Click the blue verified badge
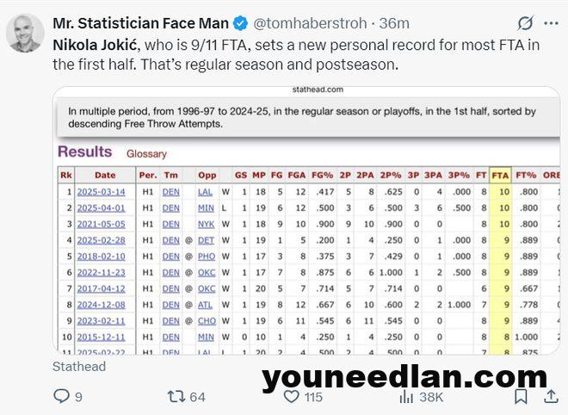This screenshot has height=415, width=568. pyautogui.click(x=240, y=23)
